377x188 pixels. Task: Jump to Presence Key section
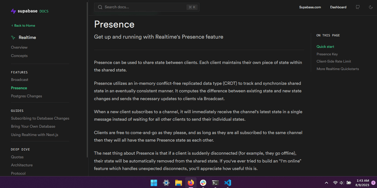pos(327,54)
